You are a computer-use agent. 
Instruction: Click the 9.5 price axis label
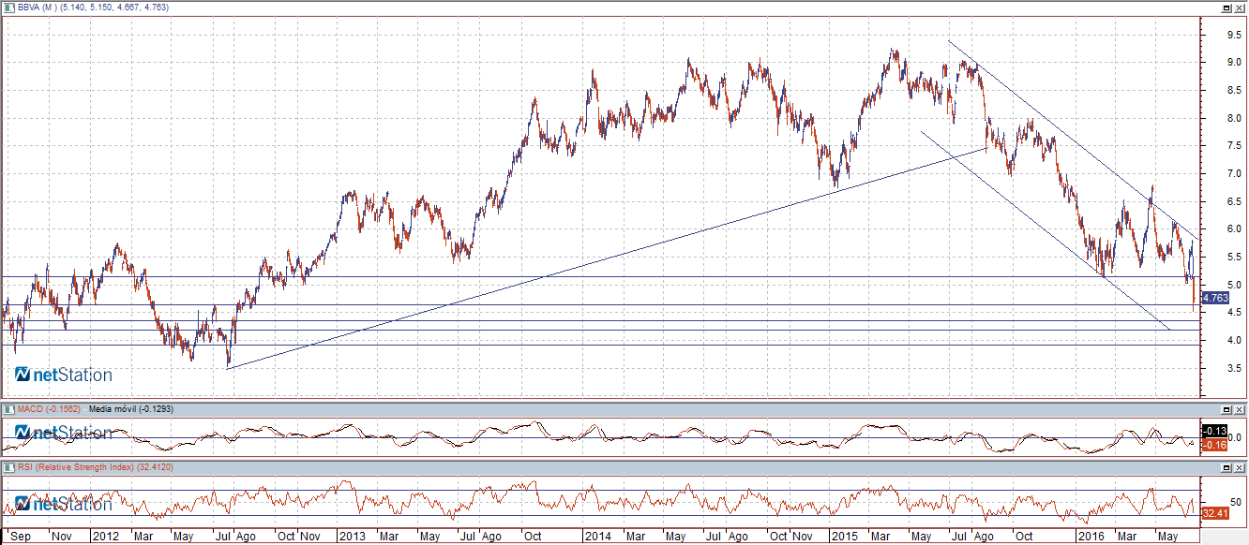1235,35
